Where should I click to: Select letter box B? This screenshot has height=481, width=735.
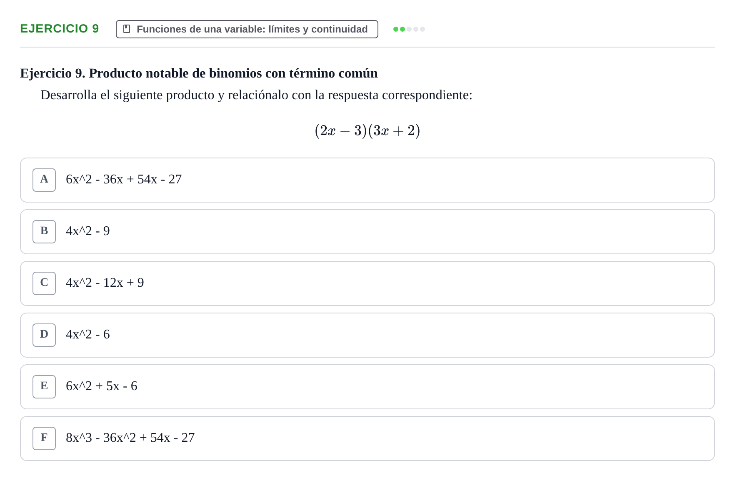pos(44,232)
